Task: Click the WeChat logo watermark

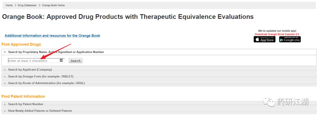Action: click(268, 101)
